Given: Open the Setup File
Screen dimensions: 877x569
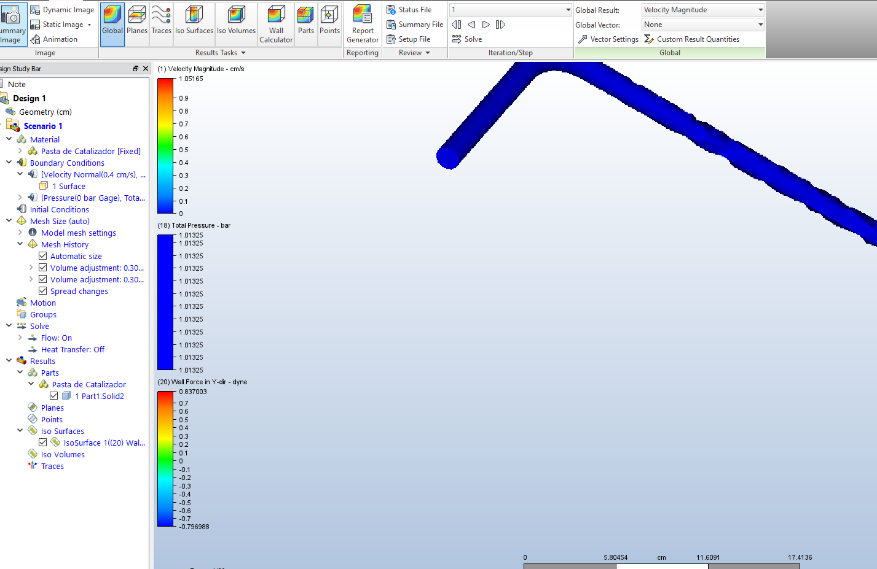Looking at the screenshot, I should (x=409, y=39).
